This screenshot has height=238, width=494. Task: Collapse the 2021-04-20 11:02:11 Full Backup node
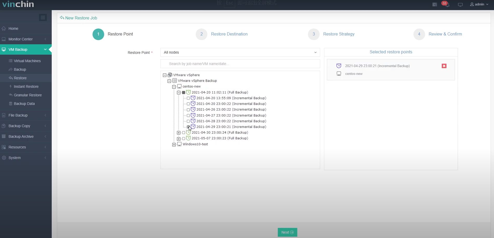coord(179,92)
